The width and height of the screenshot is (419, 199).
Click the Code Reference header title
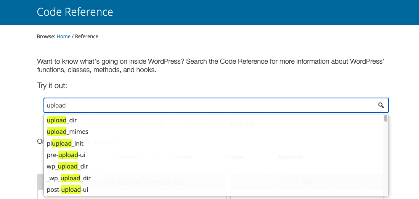tap(75, 12)
